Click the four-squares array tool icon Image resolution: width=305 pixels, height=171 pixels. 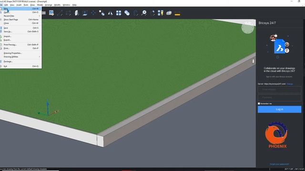coord(119,13)
